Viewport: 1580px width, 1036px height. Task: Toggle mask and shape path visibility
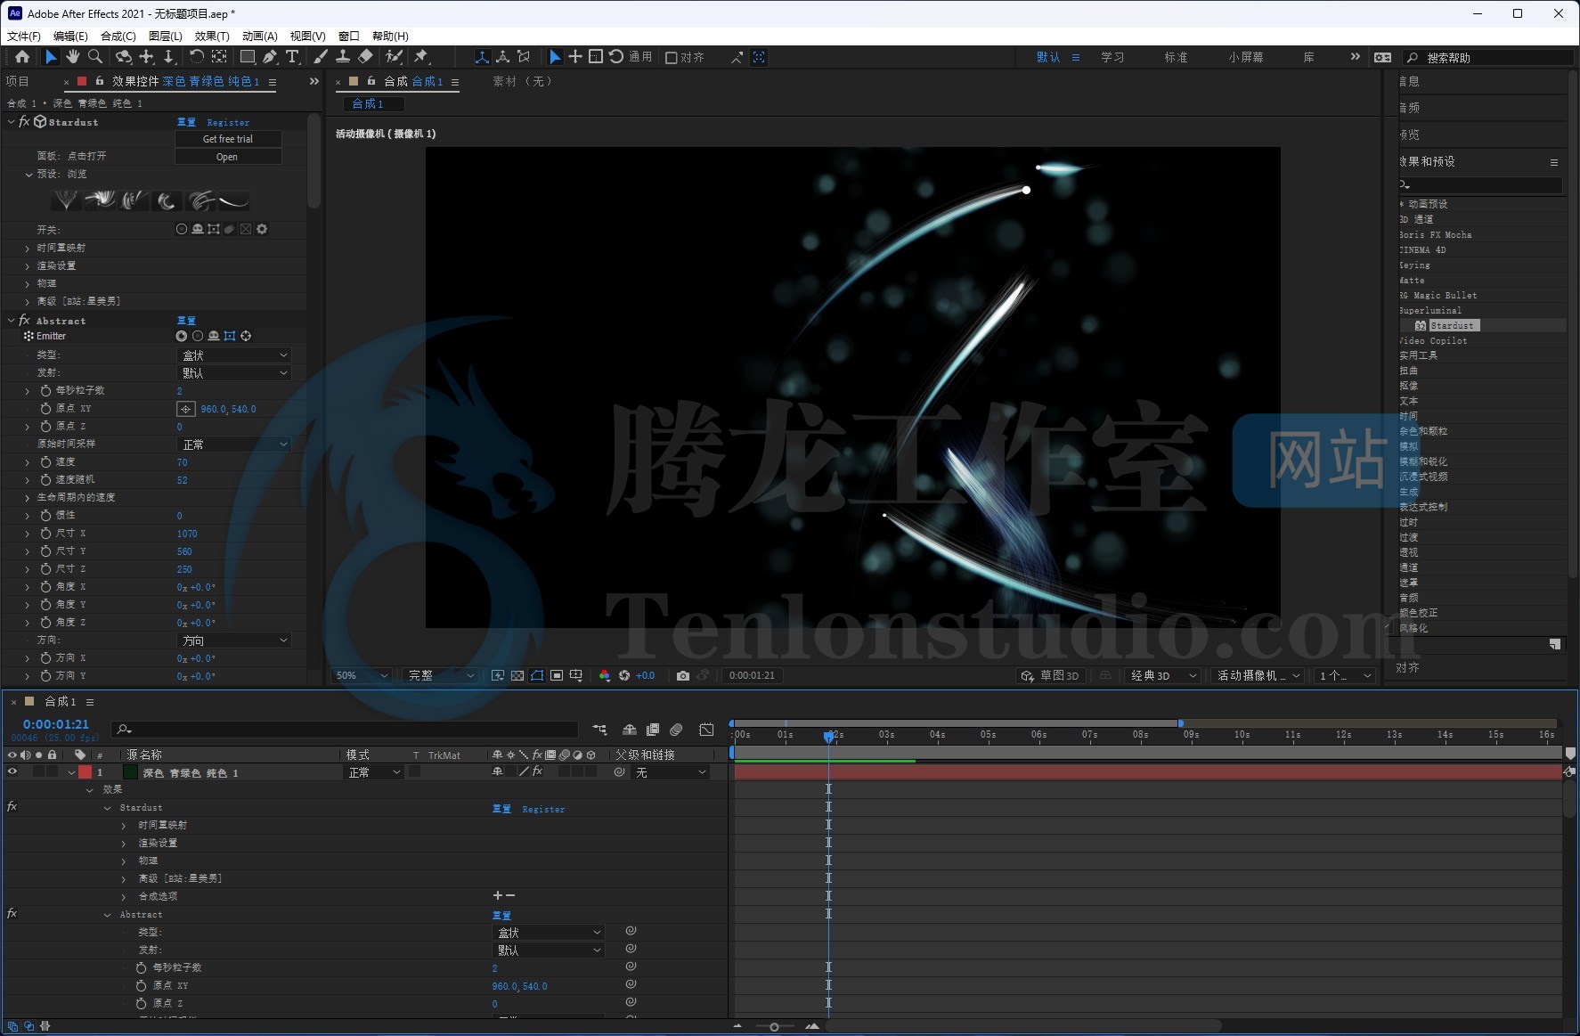click(x=537, y=675)
